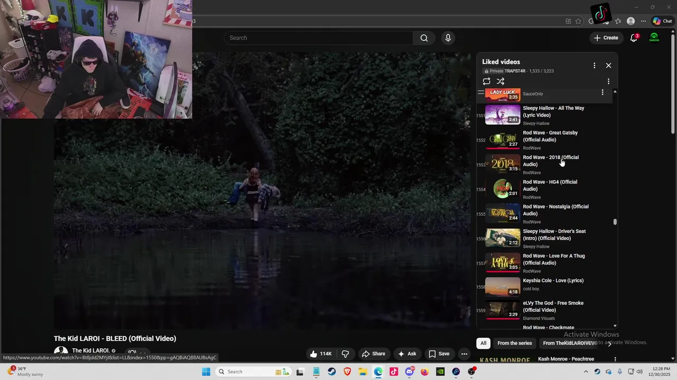
Task: Dislike The Kid LAROI BLEED video
Action: (345, 354)
